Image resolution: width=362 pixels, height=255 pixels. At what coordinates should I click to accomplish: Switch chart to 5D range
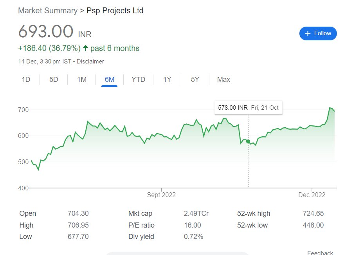click(54, 80)
